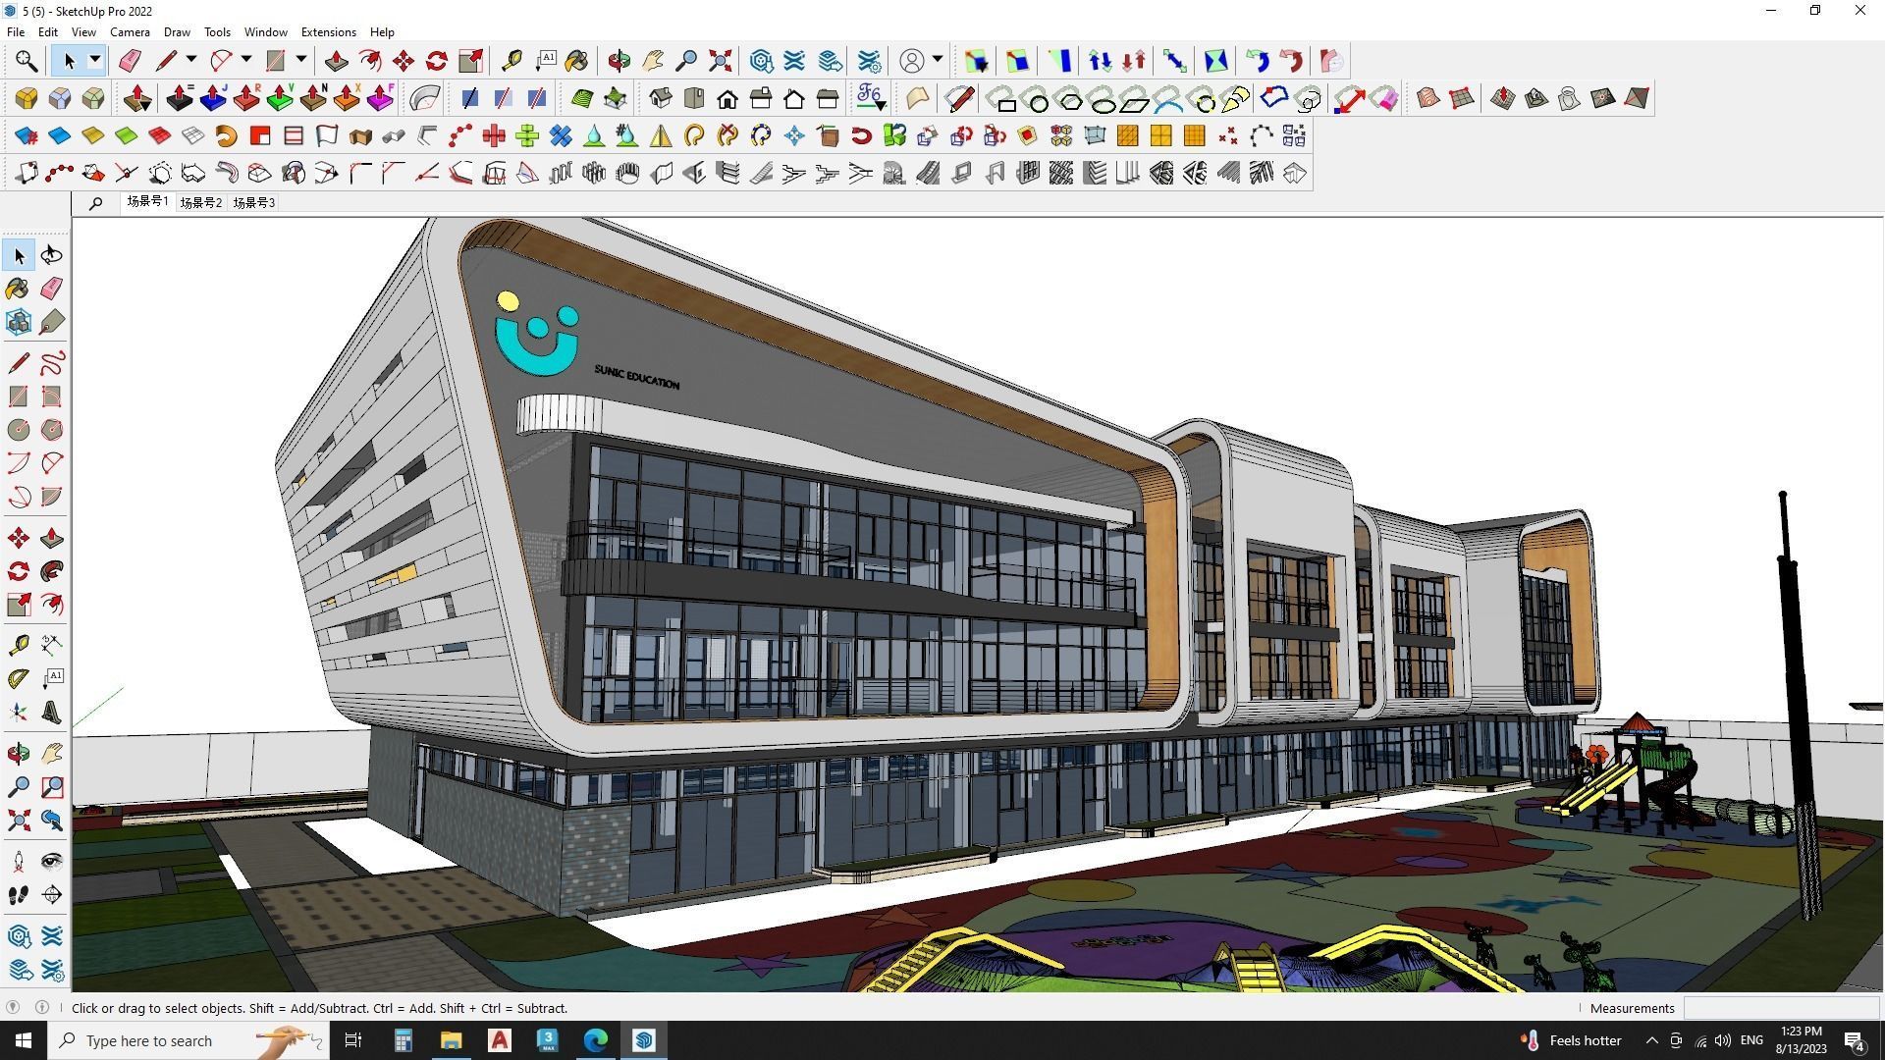Viewport: 1885px width, 1060px height.
Task: Choose the Position Camera tool
Action: 19,862
